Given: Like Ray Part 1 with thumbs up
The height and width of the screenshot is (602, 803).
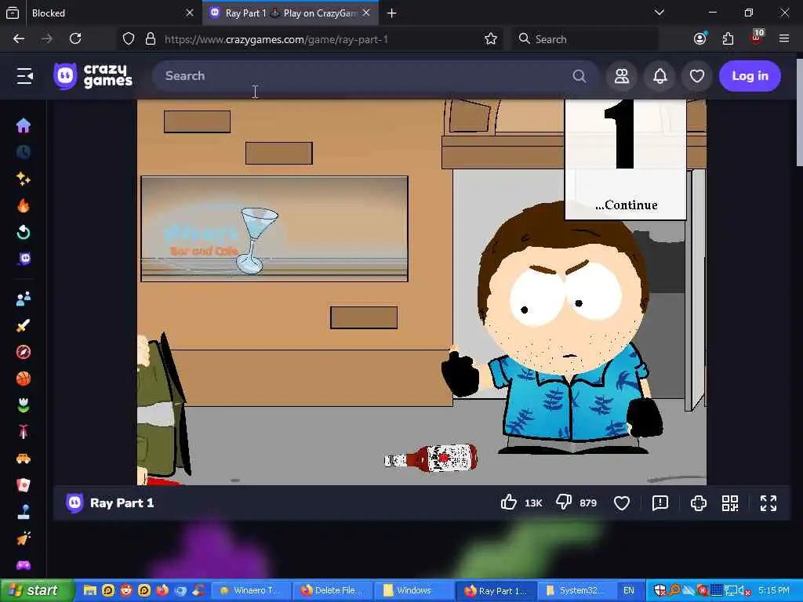Looking at the screenshot, I should coord(508,502).
